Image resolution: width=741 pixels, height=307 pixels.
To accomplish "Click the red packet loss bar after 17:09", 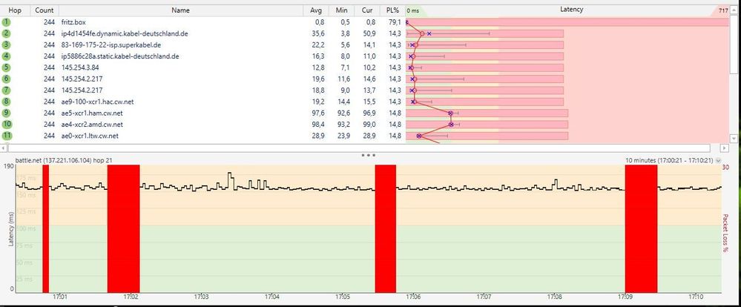I will click(x=642, y=228).
